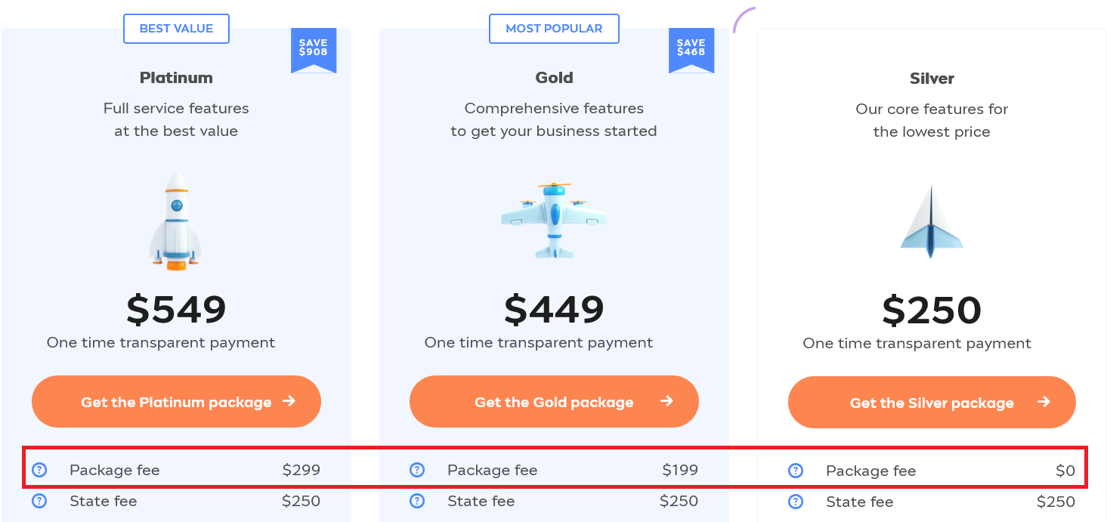The image size is (1107, 522).
Task: Click the MOST POPULAR badge
Action: coord(554,29)
